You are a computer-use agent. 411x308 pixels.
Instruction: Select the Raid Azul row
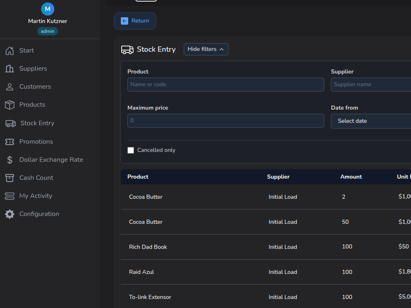(x=266, y=272)
